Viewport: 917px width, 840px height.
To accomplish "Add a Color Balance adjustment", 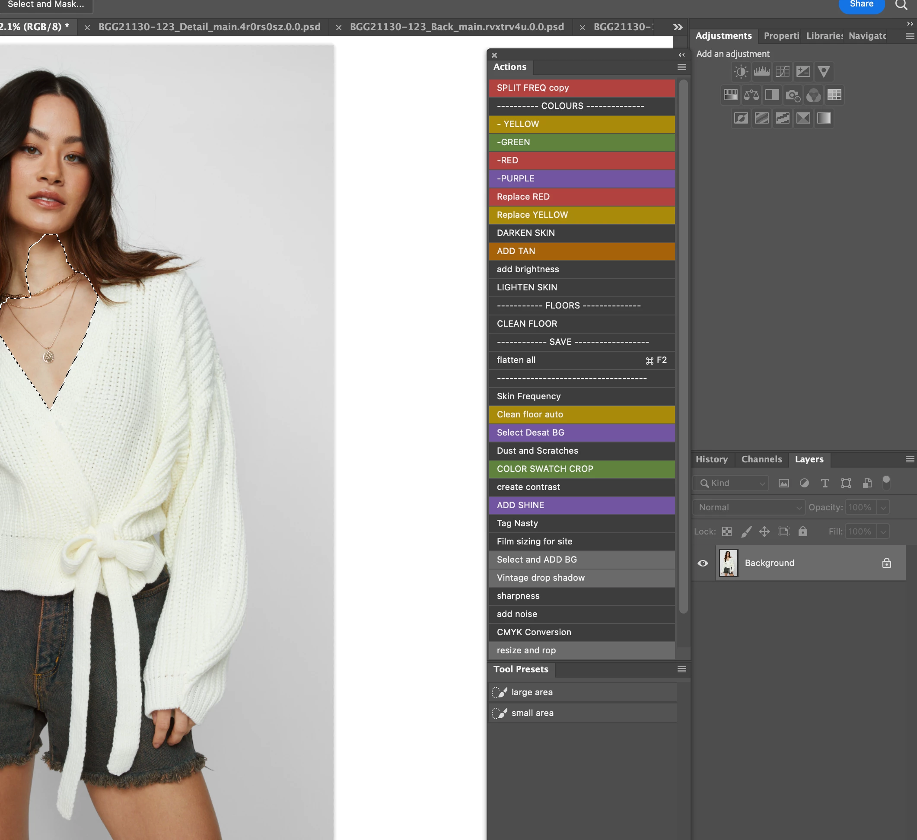I will [x=751, y=95].
